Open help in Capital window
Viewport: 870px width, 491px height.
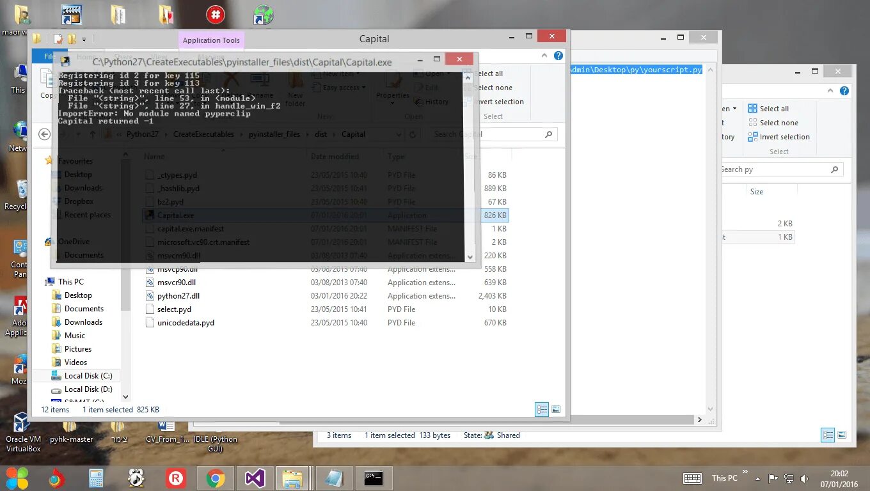(x=558, y=56)
